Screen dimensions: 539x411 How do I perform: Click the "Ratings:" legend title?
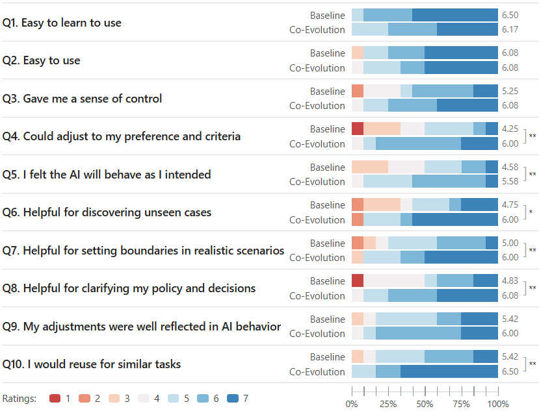pos(20,399)
